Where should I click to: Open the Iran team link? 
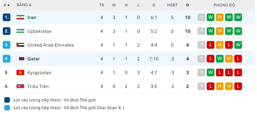click(x=32, y=17)
